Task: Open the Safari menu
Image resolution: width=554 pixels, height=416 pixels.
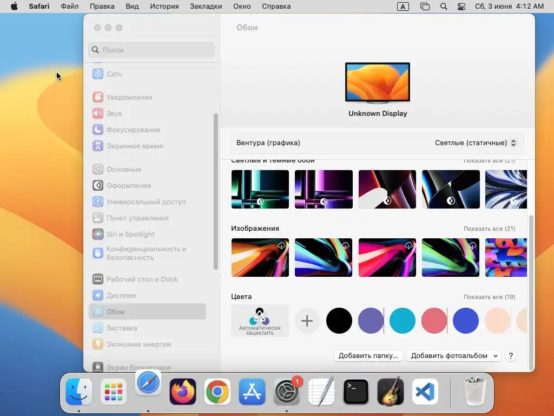Action: (39, 6)
